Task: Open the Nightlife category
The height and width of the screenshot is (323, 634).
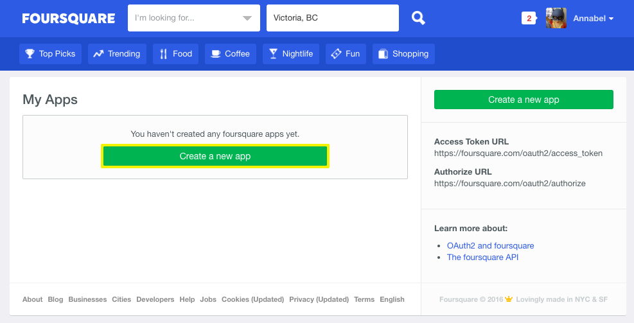Action: point(291,54)
